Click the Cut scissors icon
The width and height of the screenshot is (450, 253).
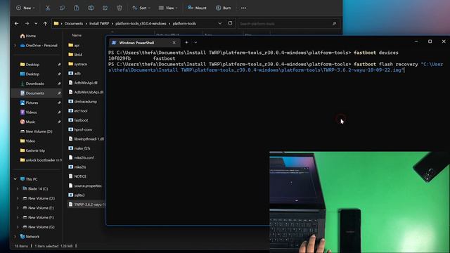[x=48, y=8]
